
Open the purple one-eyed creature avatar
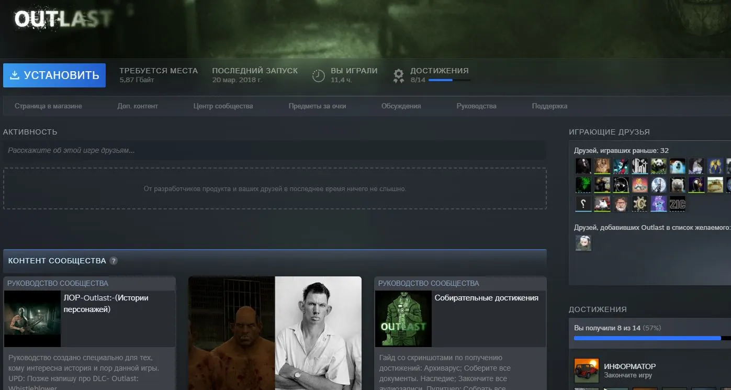pyautogui.click(x=696, y=185)
